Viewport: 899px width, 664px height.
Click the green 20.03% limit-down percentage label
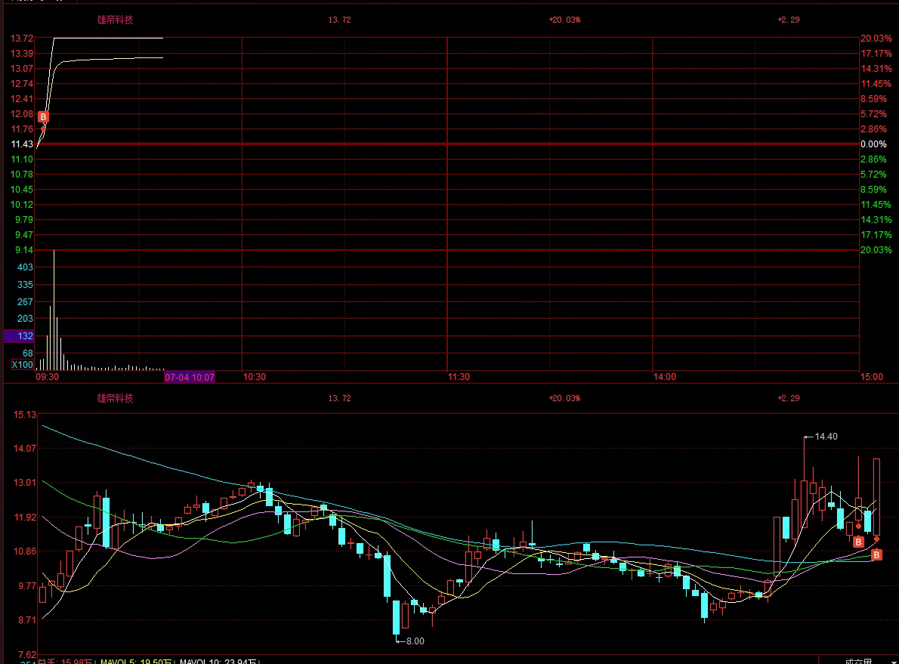point(876,250)
